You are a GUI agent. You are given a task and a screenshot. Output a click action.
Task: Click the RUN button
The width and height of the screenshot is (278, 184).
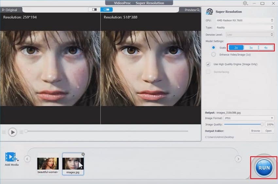[264, 168]
